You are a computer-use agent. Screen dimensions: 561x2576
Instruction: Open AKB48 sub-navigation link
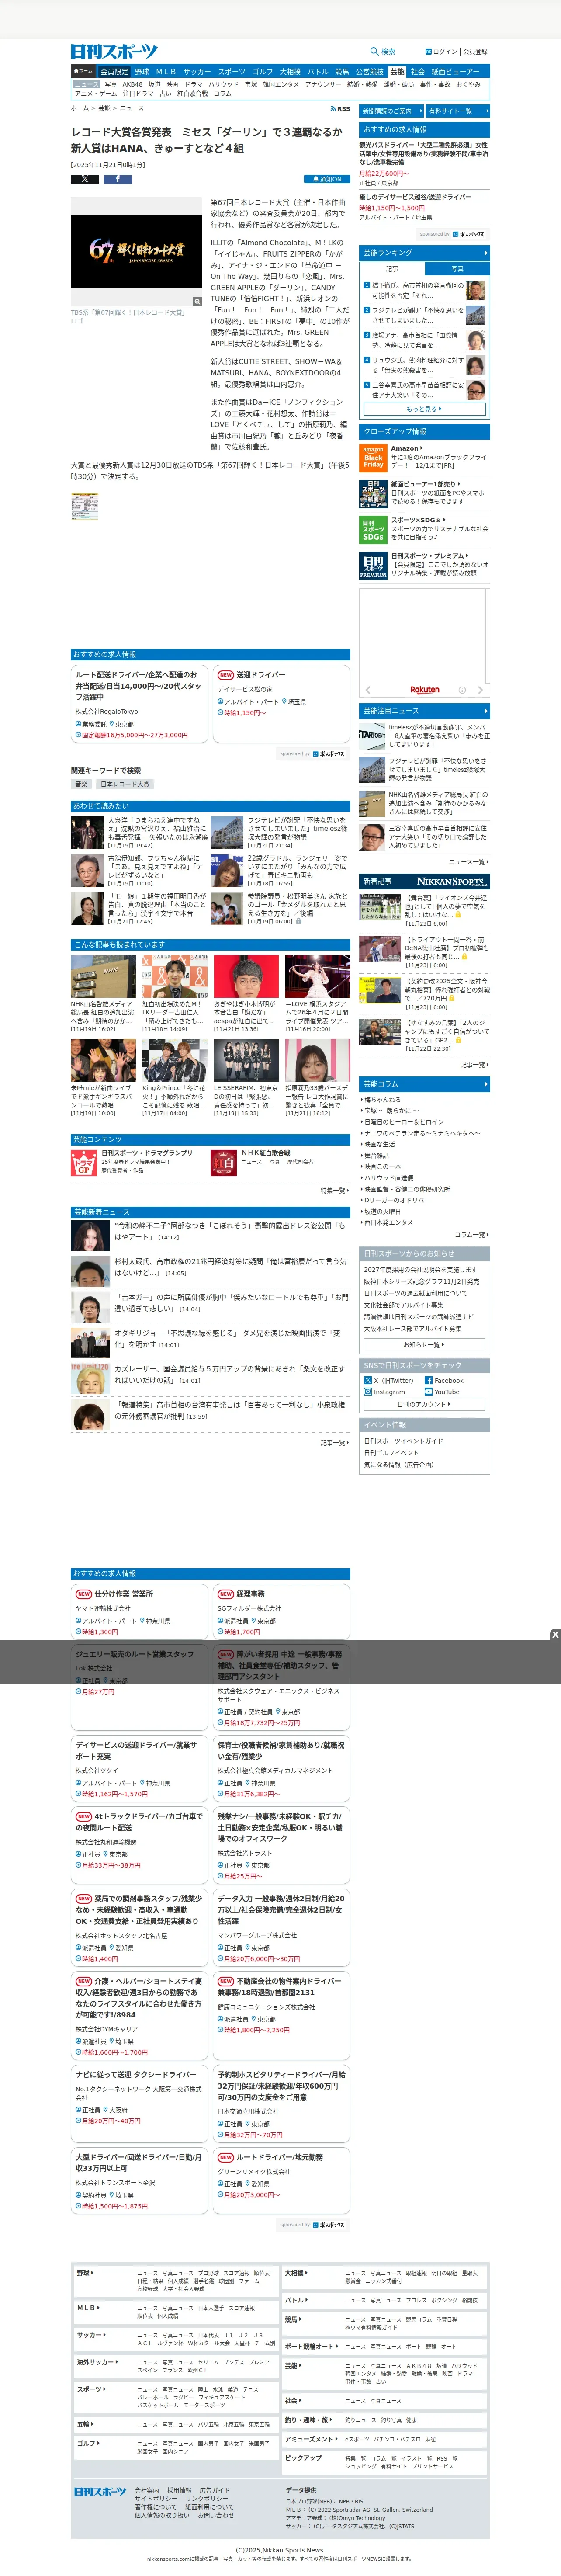coord(132,84)
